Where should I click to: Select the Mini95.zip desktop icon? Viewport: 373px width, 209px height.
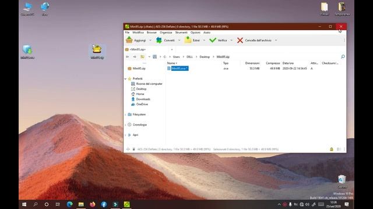pyautogui.click(x=97, y=52)
